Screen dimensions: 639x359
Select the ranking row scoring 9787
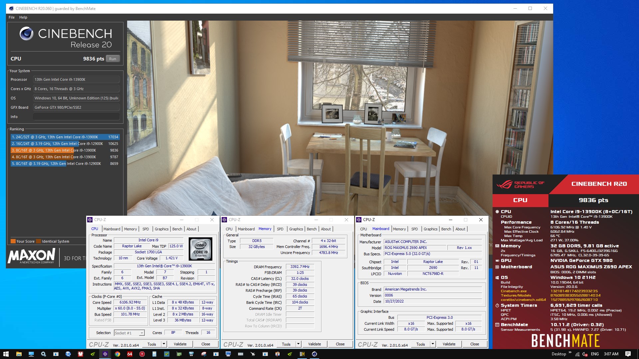65,157
